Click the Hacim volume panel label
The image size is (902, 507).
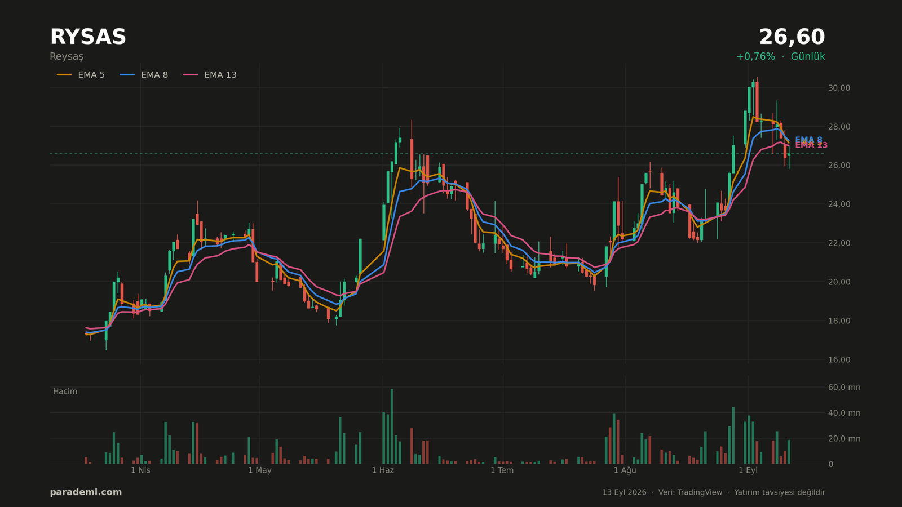click(x=65, y=392)
